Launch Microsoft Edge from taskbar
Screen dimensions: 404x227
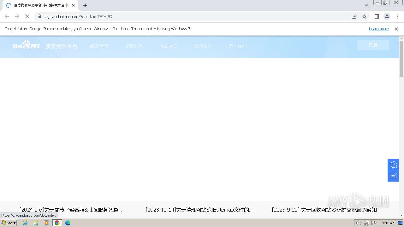68,223
